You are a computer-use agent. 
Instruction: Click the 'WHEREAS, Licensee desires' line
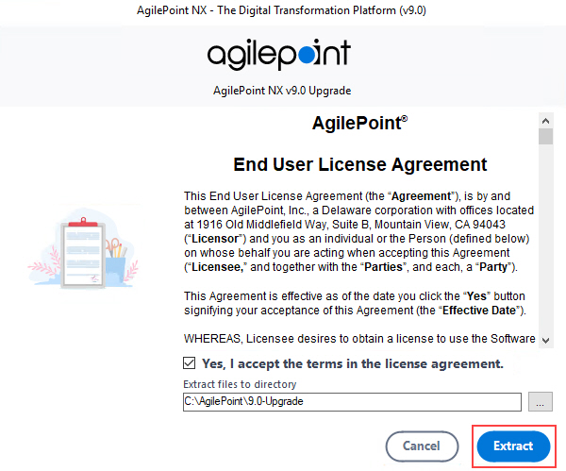pos(359,339)
